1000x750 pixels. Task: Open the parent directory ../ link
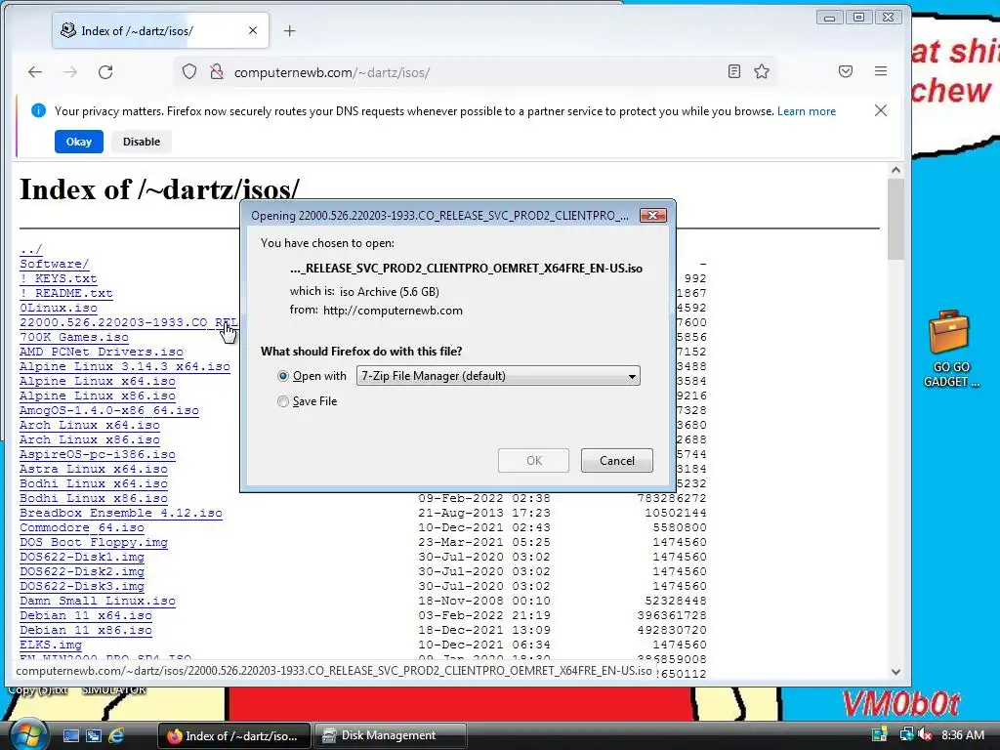(x=30, y=249)
